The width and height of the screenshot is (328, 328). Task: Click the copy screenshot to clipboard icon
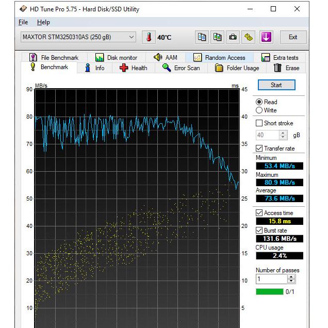218,37
